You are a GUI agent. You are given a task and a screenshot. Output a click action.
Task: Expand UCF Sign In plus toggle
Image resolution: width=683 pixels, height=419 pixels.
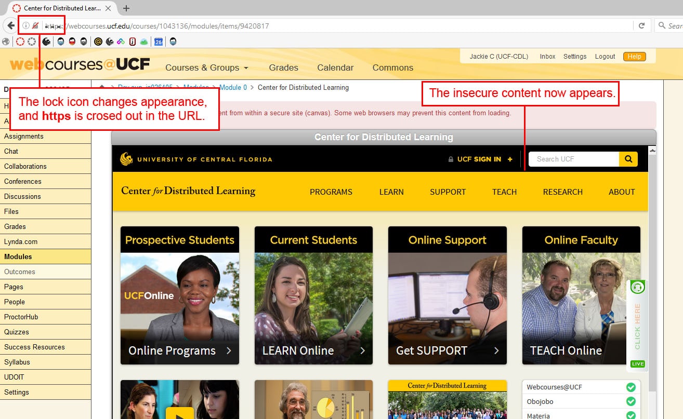[x=510, y=159]
